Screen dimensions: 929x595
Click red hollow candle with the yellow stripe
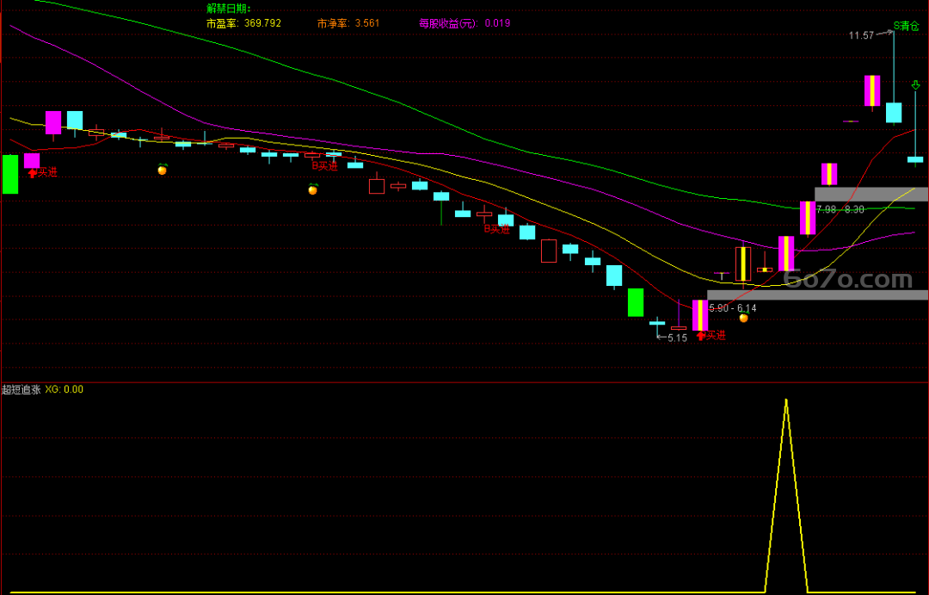743,264
